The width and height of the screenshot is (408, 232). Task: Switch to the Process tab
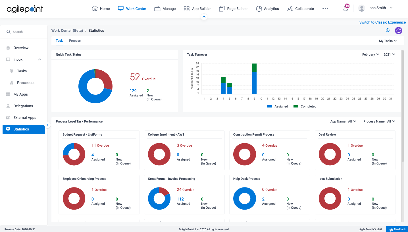pos(75,41)
